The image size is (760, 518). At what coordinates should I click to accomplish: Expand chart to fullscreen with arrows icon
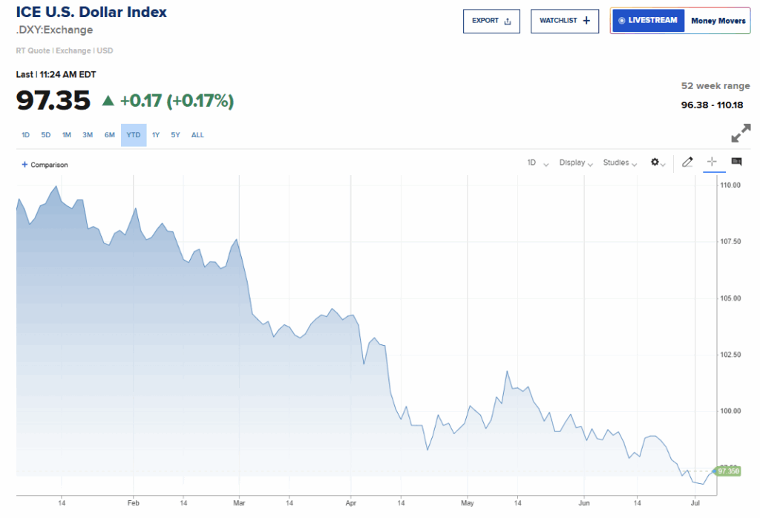[740, 134]
